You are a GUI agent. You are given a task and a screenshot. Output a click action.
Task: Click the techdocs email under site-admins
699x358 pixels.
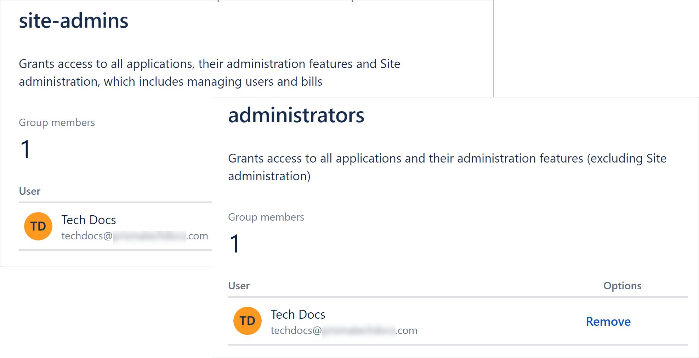pyautogui.click(x=135, y=236)
